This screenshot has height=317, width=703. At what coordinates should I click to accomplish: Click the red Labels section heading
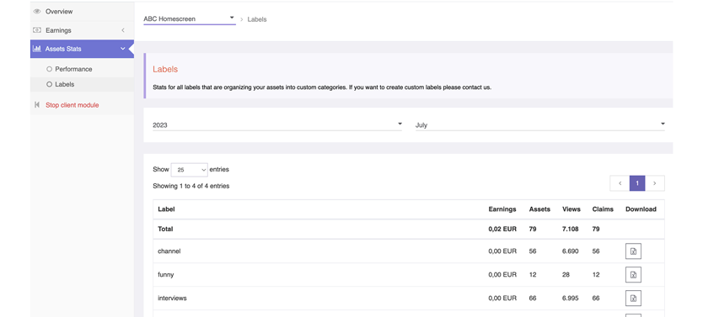165,69
